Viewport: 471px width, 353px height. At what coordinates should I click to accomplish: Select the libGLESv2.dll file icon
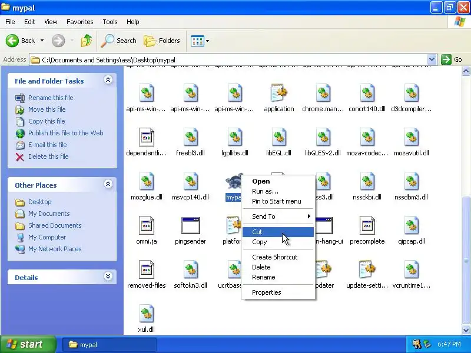[x=323, y=138]
